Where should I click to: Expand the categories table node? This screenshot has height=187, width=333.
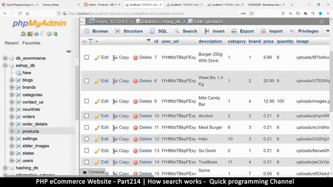(x=12, y=95)
